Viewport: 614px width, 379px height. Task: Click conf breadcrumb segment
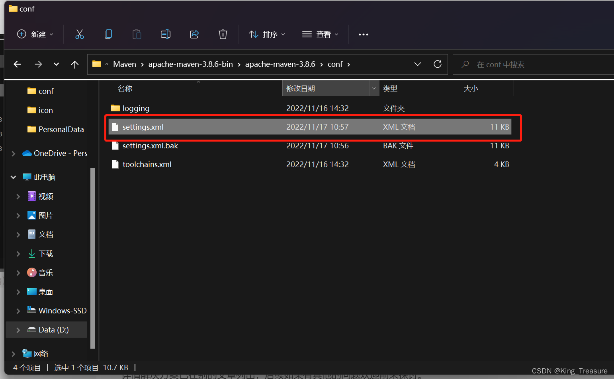click(x=335, y=64)
